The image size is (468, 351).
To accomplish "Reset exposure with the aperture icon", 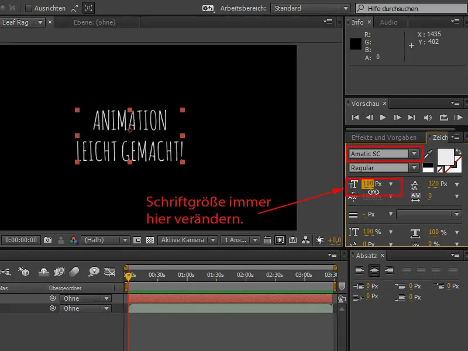I will (319, 240).
